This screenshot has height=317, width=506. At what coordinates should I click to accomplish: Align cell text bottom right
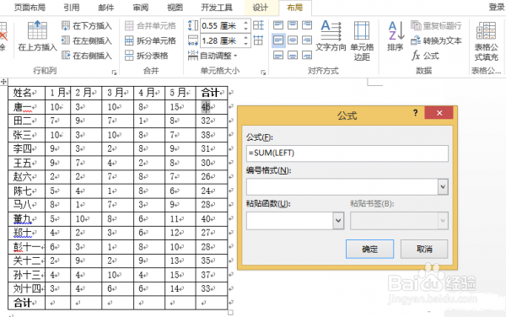[307, 55]
